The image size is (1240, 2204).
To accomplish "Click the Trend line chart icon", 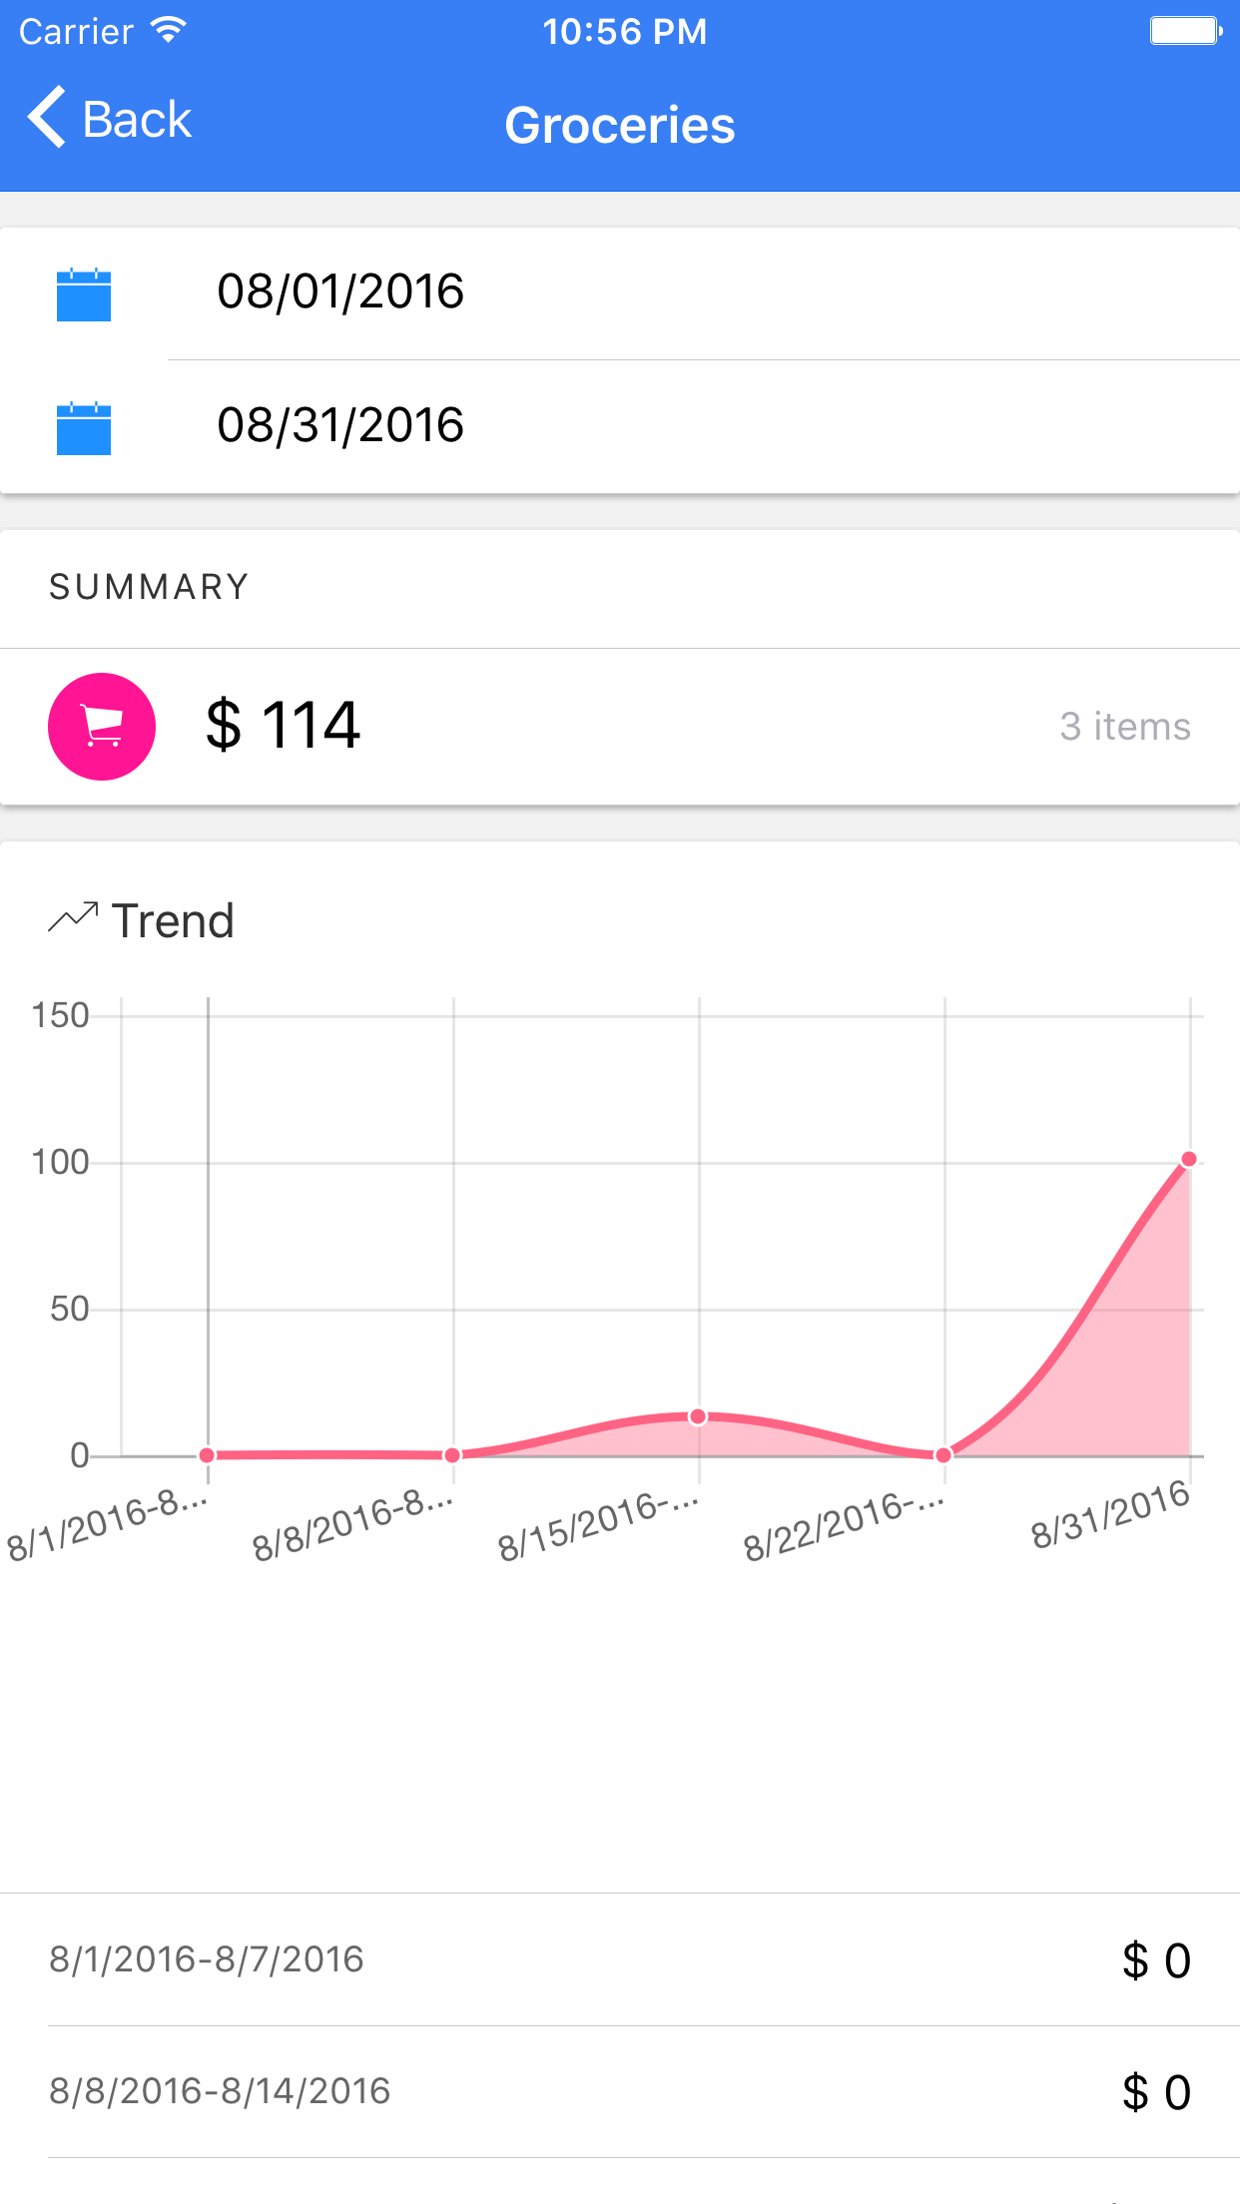I will (x=74, y=917).
